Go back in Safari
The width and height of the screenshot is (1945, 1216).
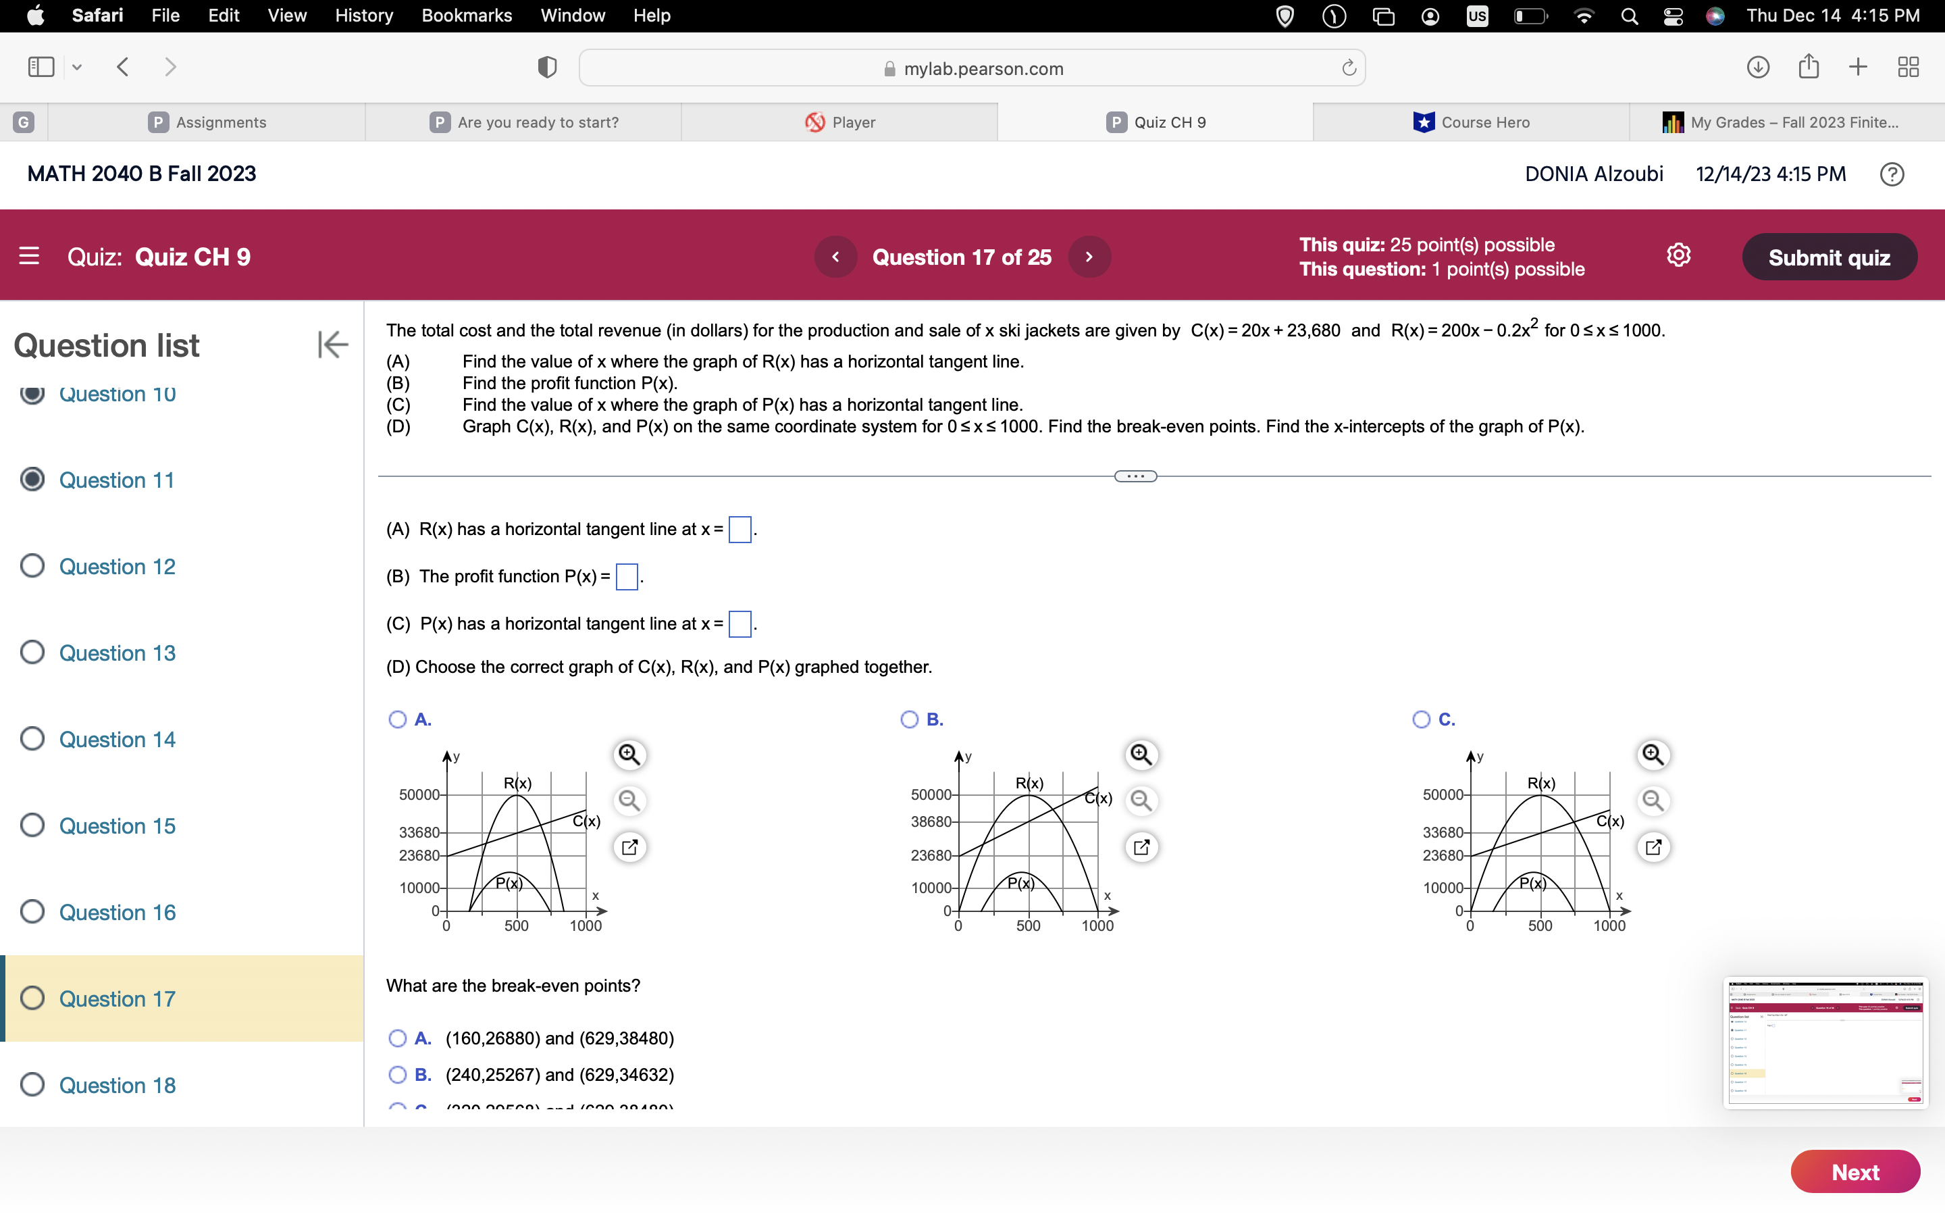[x=123, y=67]
